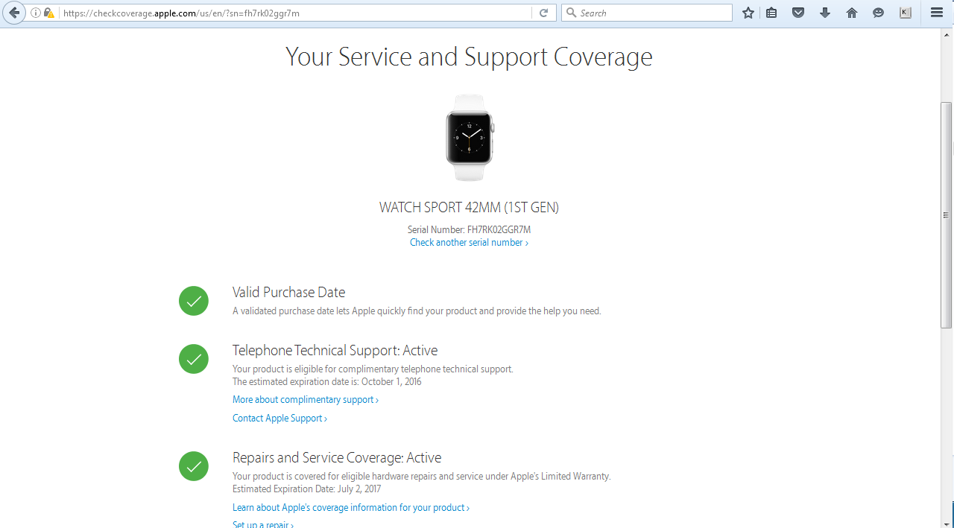Click the scrollbar up arrow

tap(947, 34)
